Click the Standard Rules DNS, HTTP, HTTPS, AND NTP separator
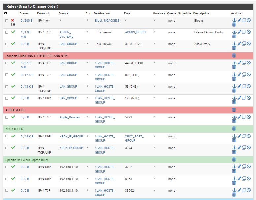 [x=128, y=56]
